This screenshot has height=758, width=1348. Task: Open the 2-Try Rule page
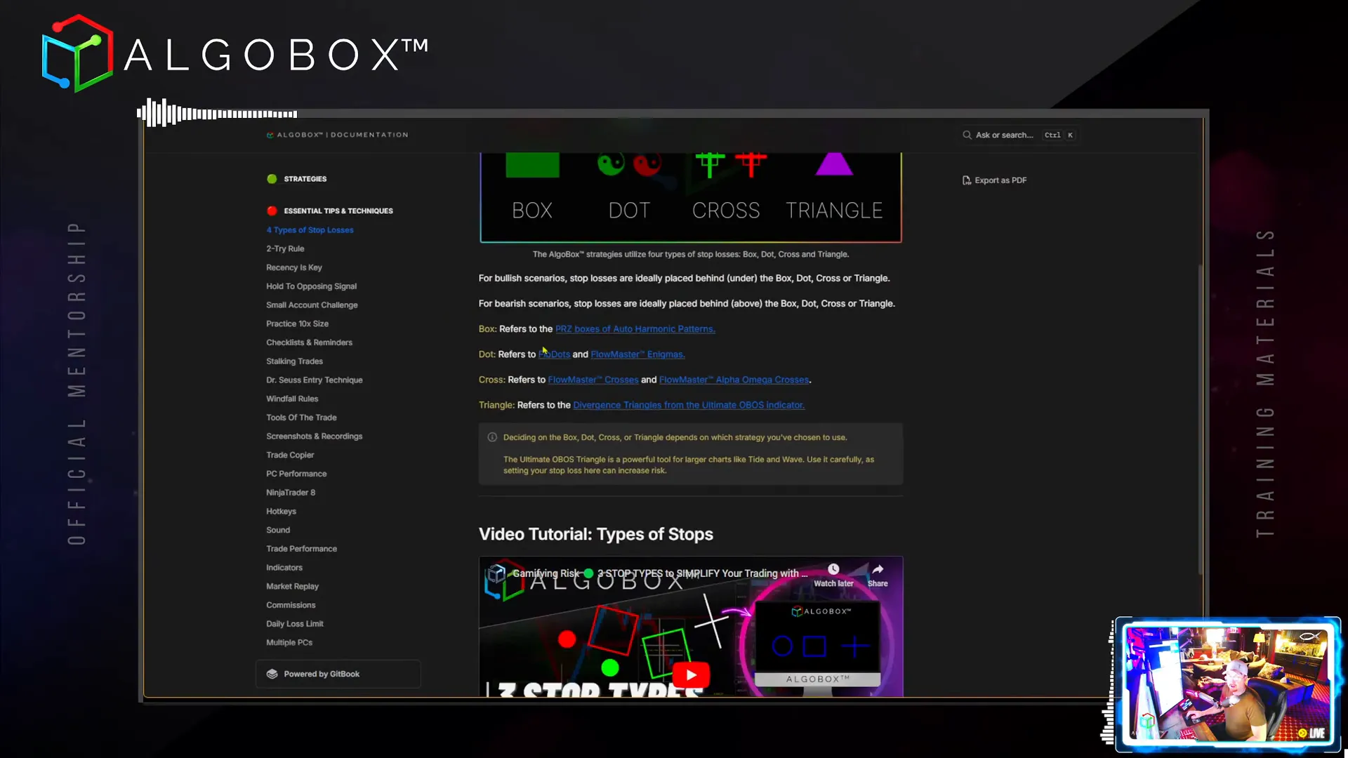[x=285, y=248]
